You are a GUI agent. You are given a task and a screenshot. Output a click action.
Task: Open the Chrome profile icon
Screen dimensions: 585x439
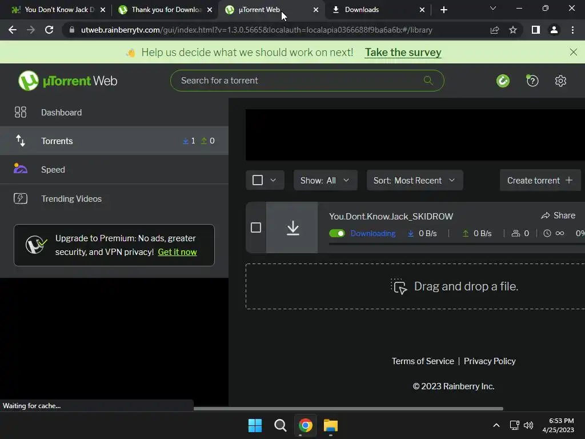(554, 30)
